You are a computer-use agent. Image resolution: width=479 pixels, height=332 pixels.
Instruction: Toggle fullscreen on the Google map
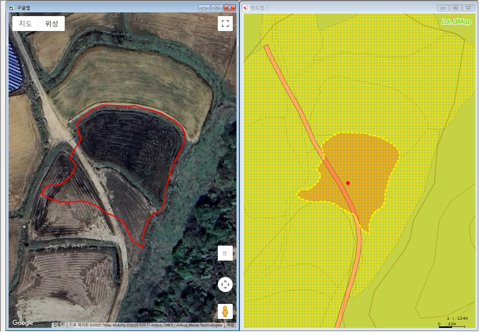225,24
